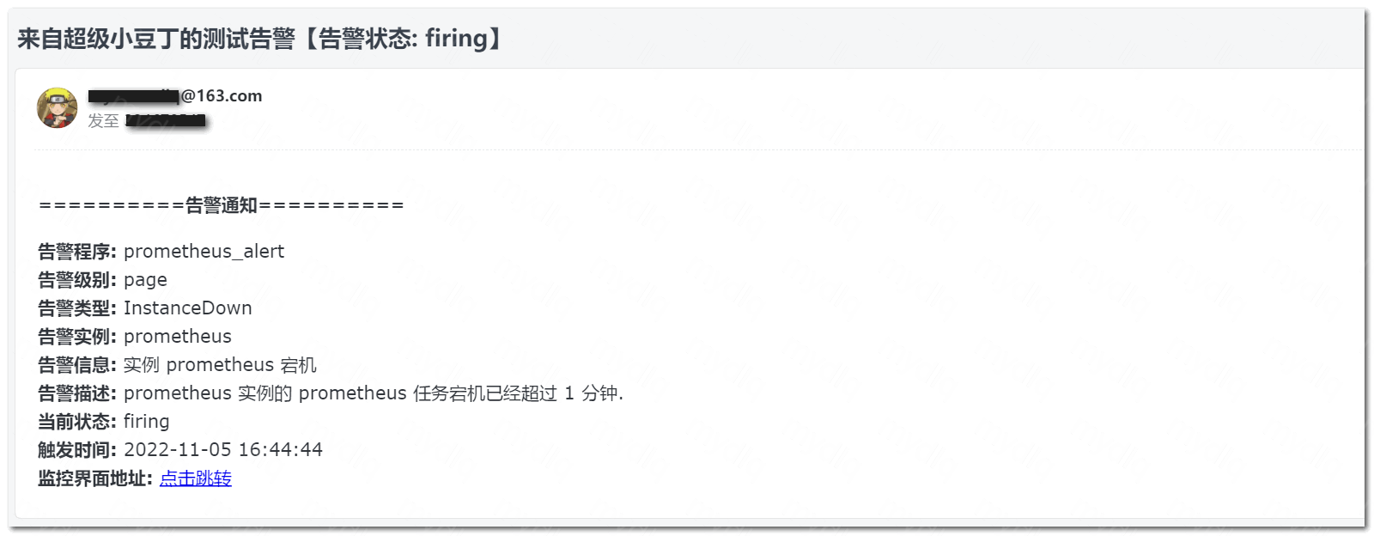Click the 告警类型 label

pyautogui.click(x=76, y=308)
